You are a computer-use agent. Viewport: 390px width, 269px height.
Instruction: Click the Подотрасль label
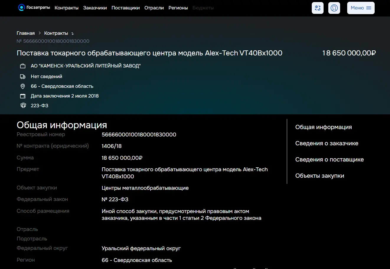click(x=32, y=239)
